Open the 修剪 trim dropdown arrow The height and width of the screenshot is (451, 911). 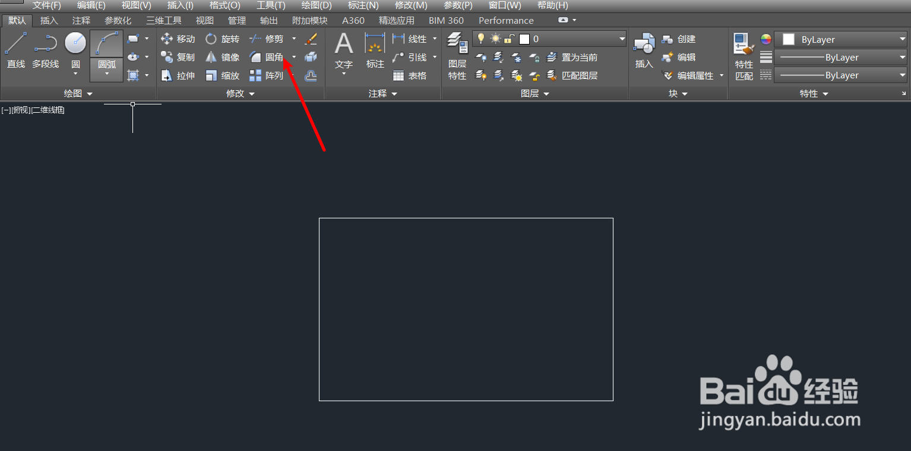coord(294,39)
